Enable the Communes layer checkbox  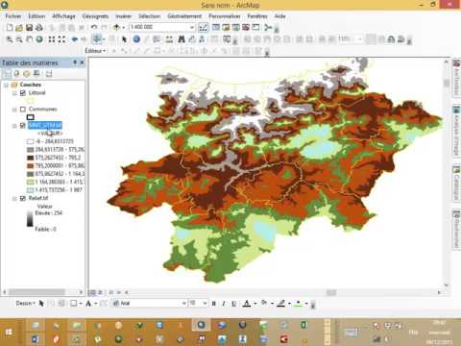(x=23, y=110)
